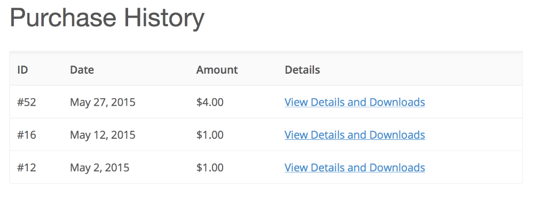Viewport: 534px width, 197px height.
Task: Click the $1.00 amount for order #16
Action: pos(210,135)
